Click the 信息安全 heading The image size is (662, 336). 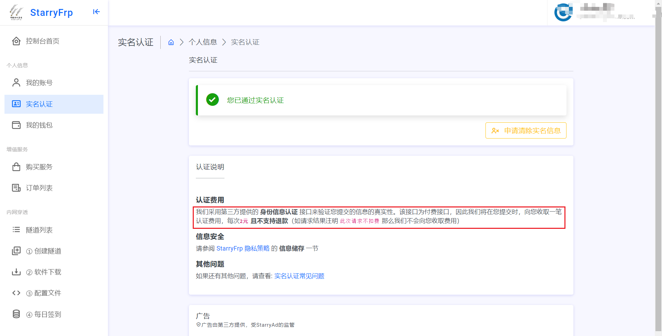click(210, 236)
